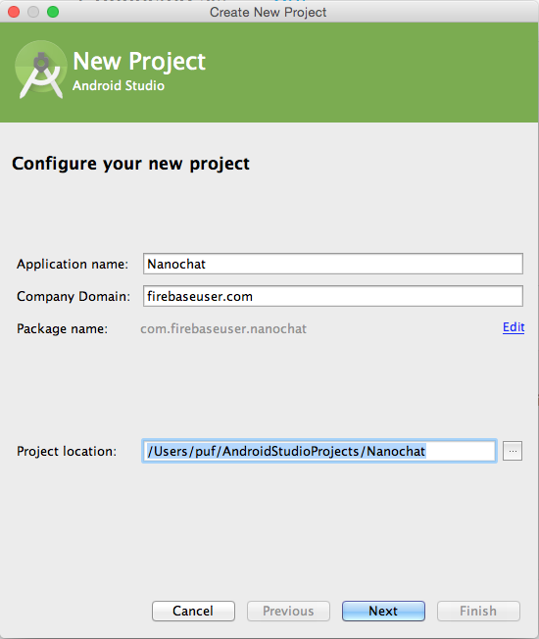Click the green zoom window button
539x639 pixels.
click(x=53, y=12)
